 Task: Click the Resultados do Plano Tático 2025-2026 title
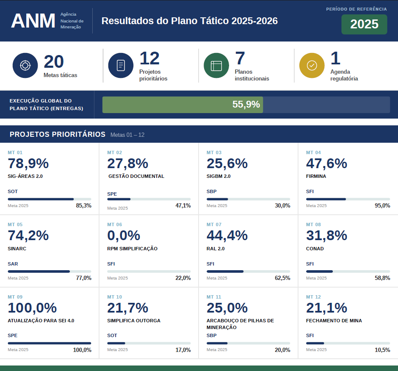(190, 21)
